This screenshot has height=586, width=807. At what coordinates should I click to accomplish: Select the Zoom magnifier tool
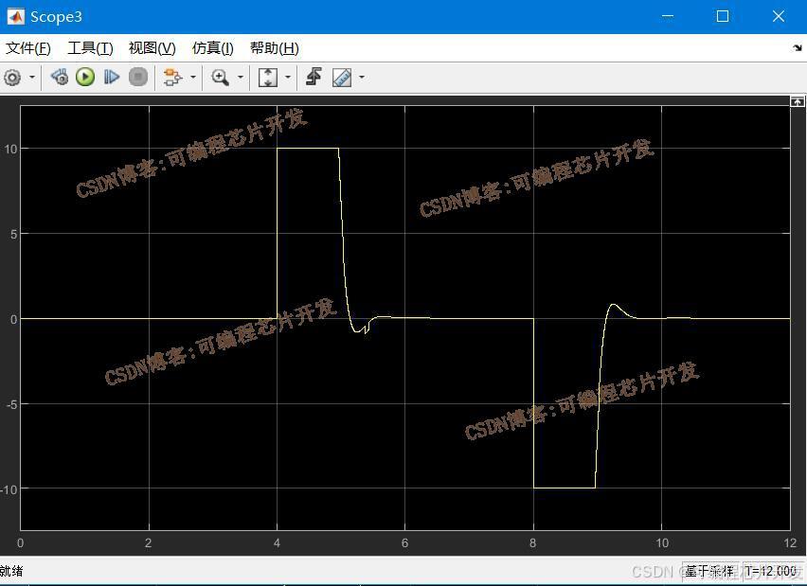[221, 78]
